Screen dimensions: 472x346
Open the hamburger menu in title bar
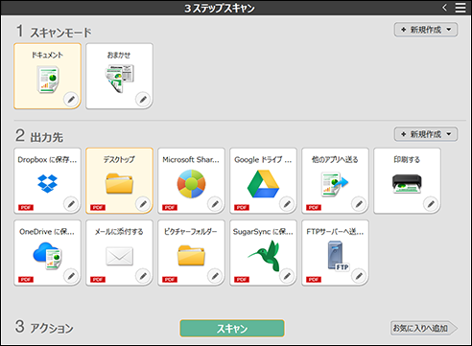click(x=460, y=8)
